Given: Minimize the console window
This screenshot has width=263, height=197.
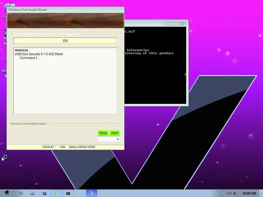Looking at the screenshot, I should 168,24.
